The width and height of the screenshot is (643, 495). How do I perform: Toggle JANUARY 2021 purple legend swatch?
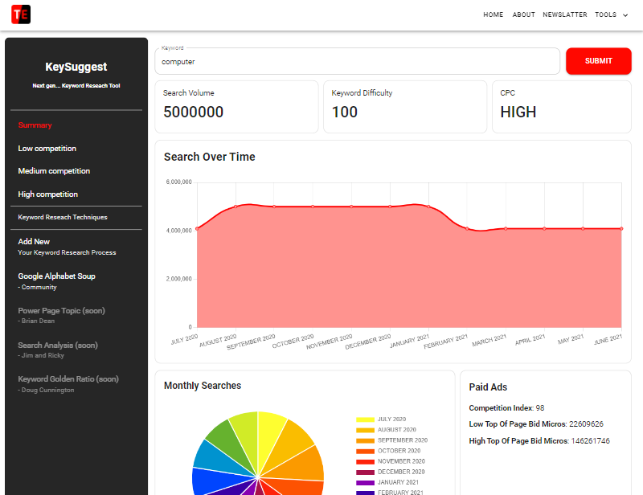(365, 483)
